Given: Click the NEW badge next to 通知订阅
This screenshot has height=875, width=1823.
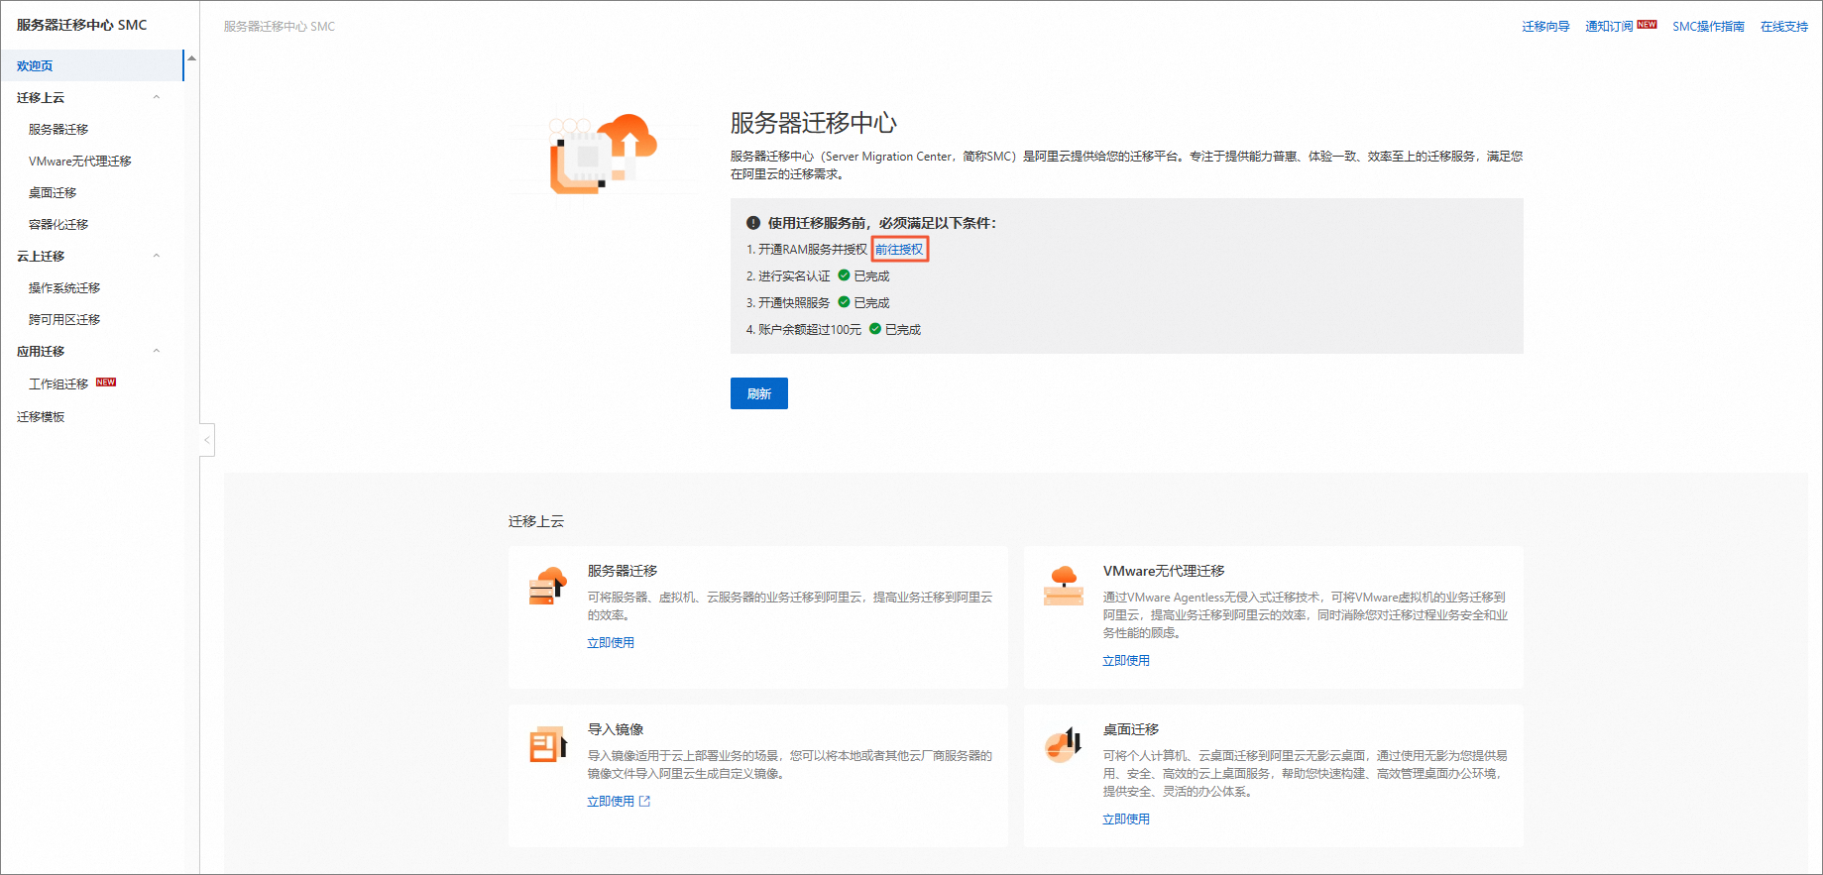Looking at the screenshot, I should click(x=1647, y=25).
